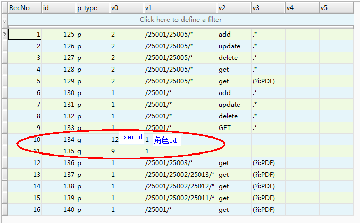Click the v3 column header

click(268, 8)
